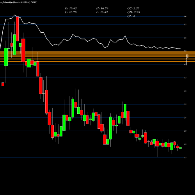Click the 'OH: 2.25' reading
The height and width of the screenshot is (195, 195).
click(133, 12)
